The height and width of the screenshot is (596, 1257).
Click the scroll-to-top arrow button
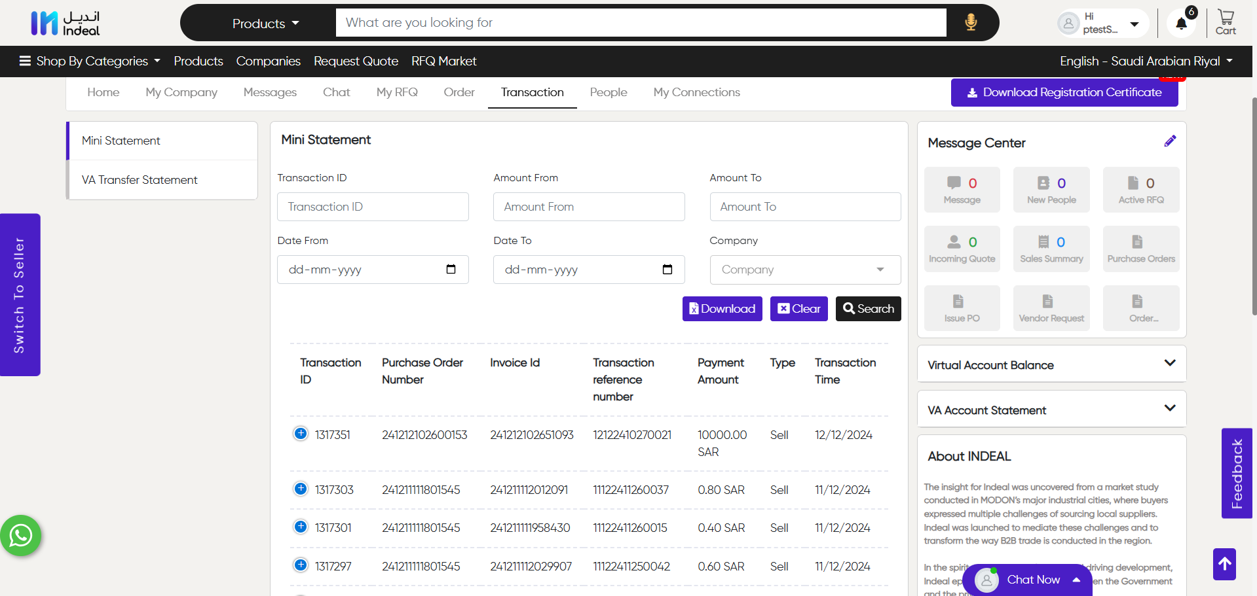click(1224, 564)
